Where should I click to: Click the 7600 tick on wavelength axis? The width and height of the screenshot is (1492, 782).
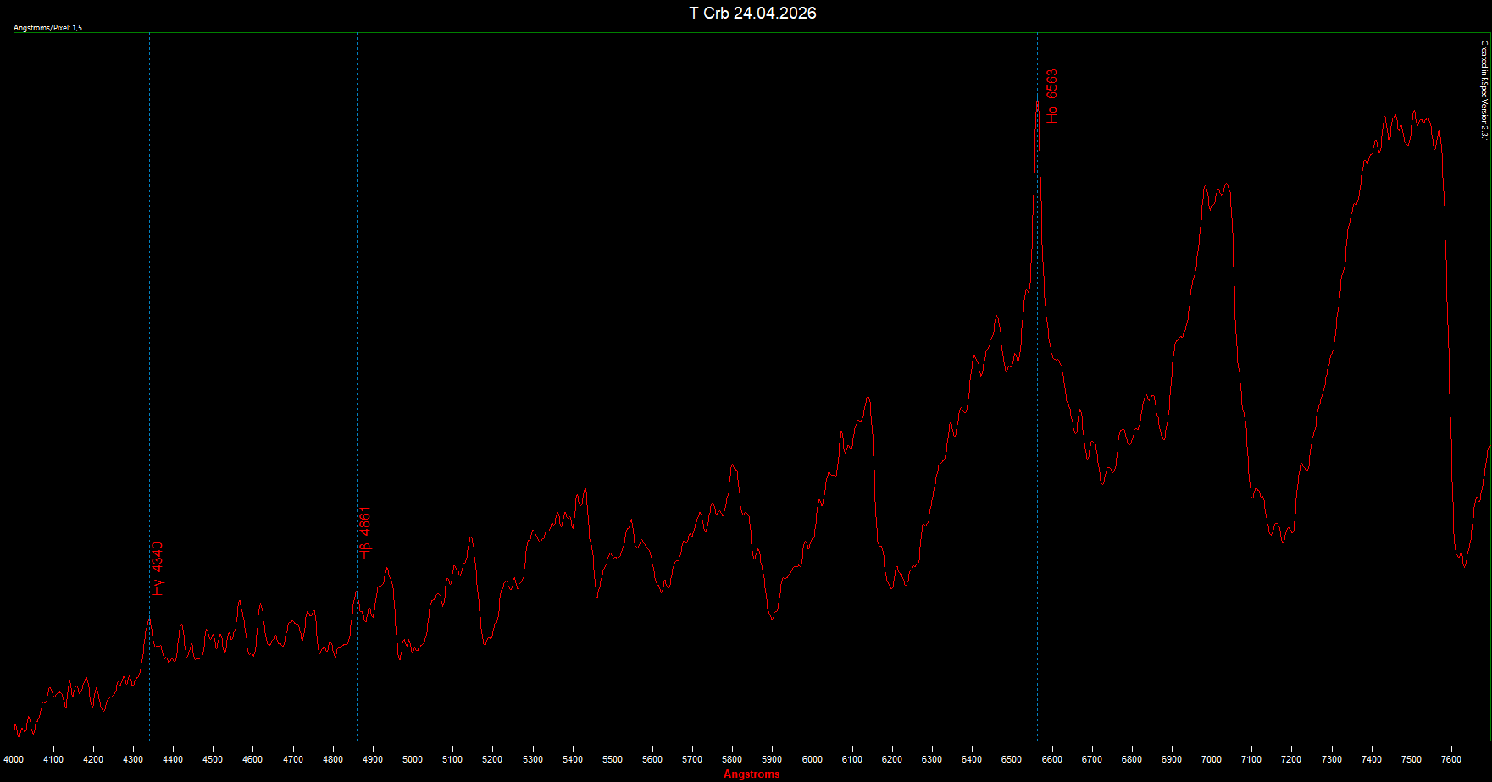[x=1451, y=759]
